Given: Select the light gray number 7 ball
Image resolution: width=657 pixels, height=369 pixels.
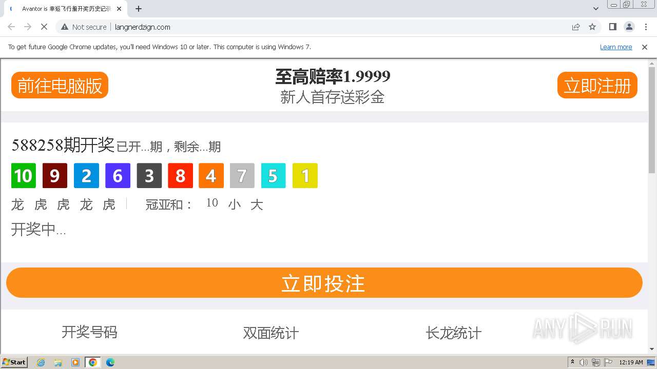Looking at the screenshot, I should (x=242, y=176).
